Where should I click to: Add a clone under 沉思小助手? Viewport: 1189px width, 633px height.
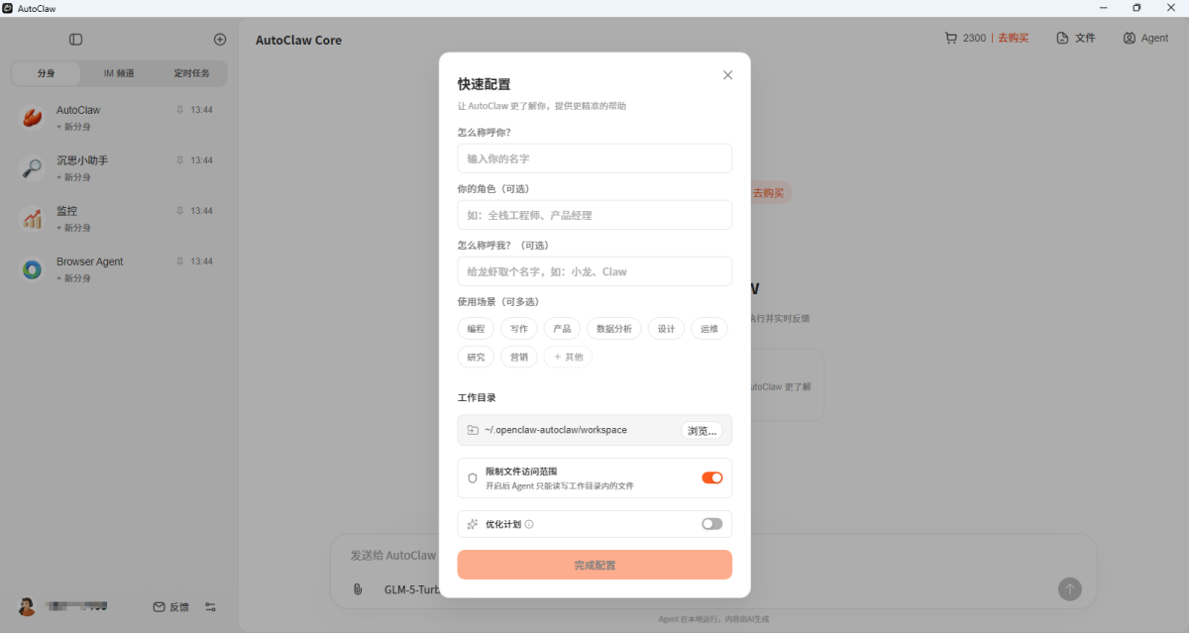pyautogui.click(x=73, y=177)
